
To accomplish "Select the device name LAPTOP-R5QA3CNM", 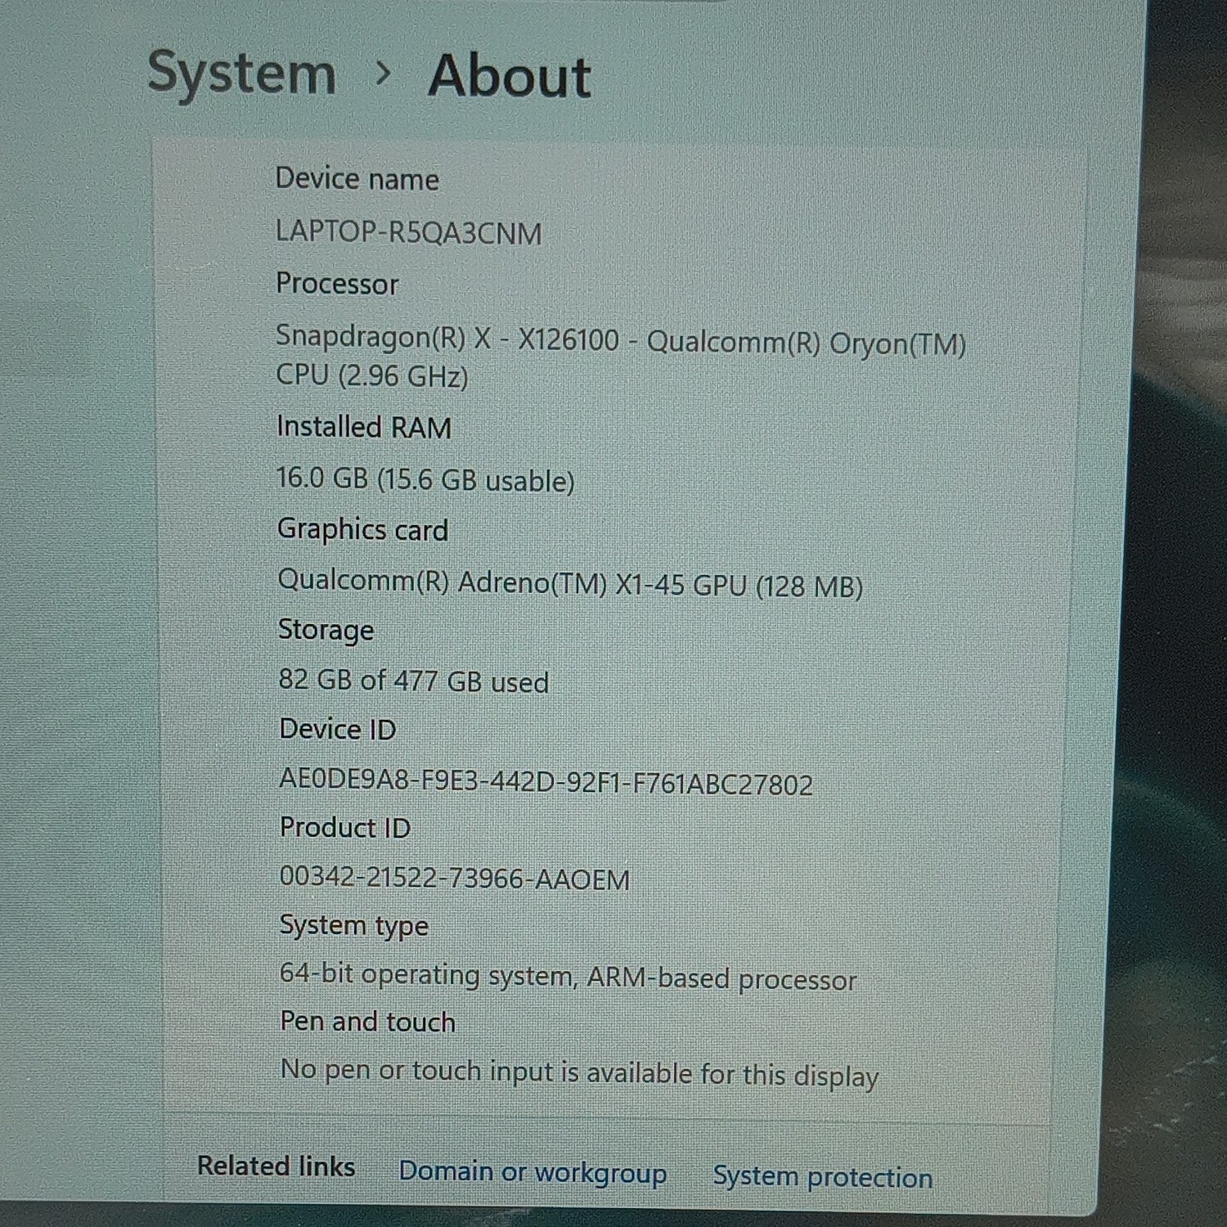I will pyautogui.click(x=409, y=232).
